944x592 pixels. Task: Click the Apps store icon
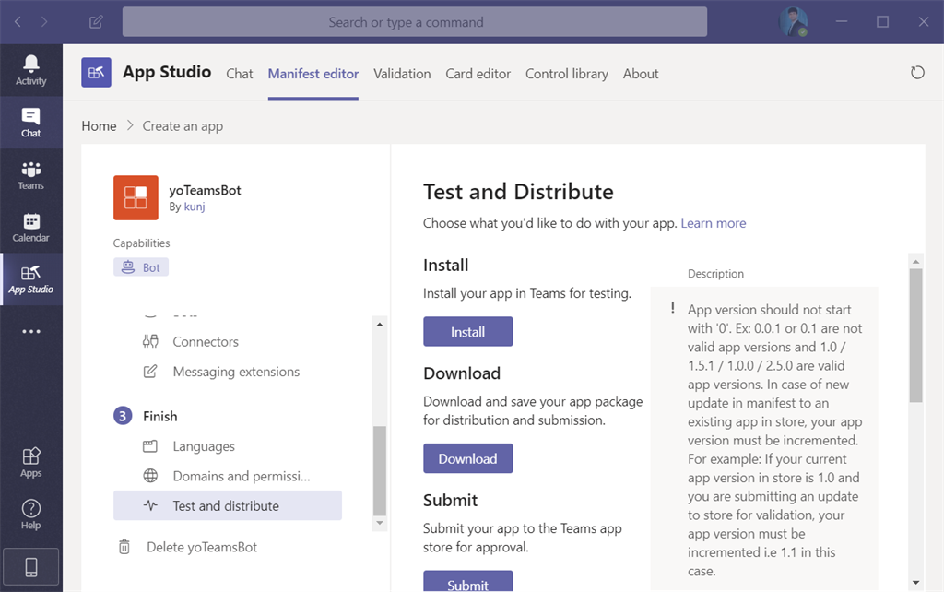[31, 461]
